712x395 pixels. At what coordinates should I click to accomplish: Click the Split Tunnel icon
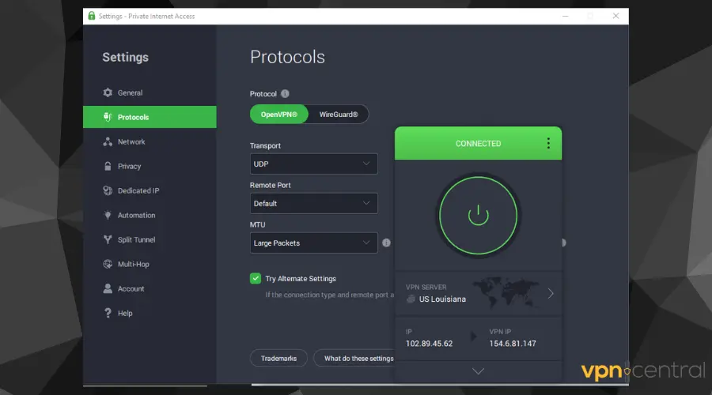point(108,240)
